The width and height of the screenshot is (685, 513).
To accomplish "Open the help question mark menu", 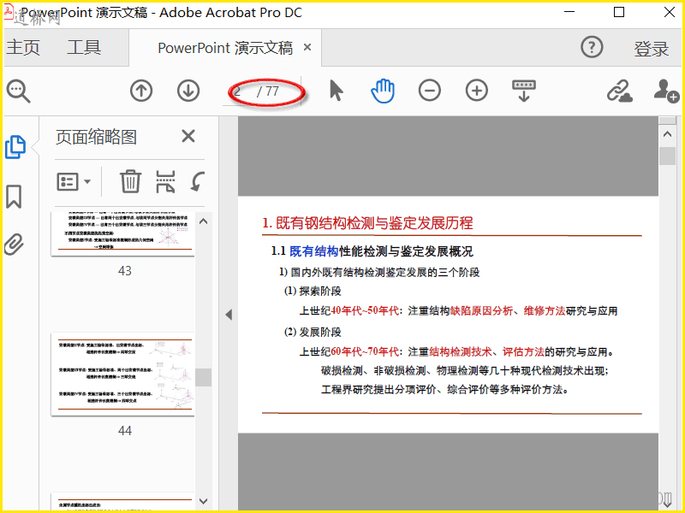I will (x=592, y=47).
